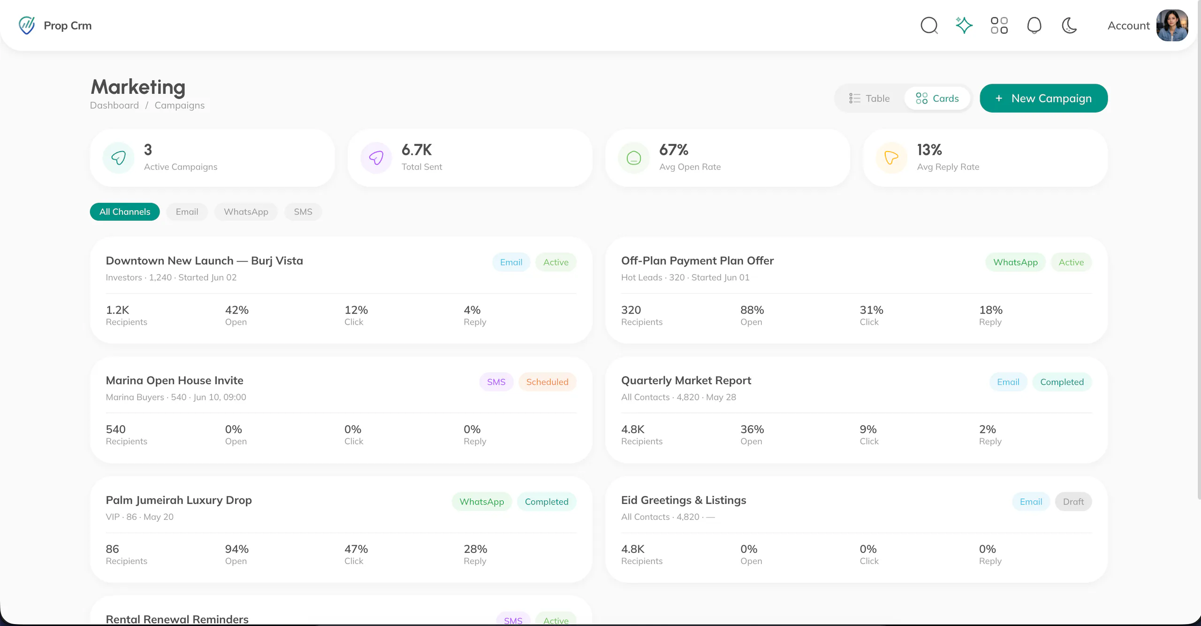The width and height of the screenshot is (1201, 626).
Task: Click the Total Sent purple icon
Action: click(376, 158)
